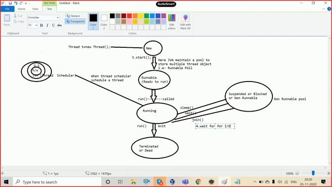Pick the red color swatch
This screenshot has width=332, height=187.
tap(129, 16)
